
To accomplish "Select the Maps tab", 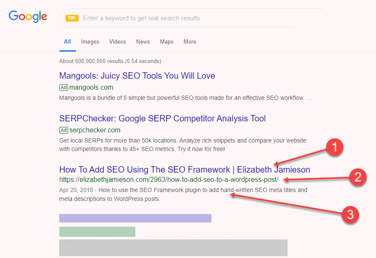I will click(167, 42).
